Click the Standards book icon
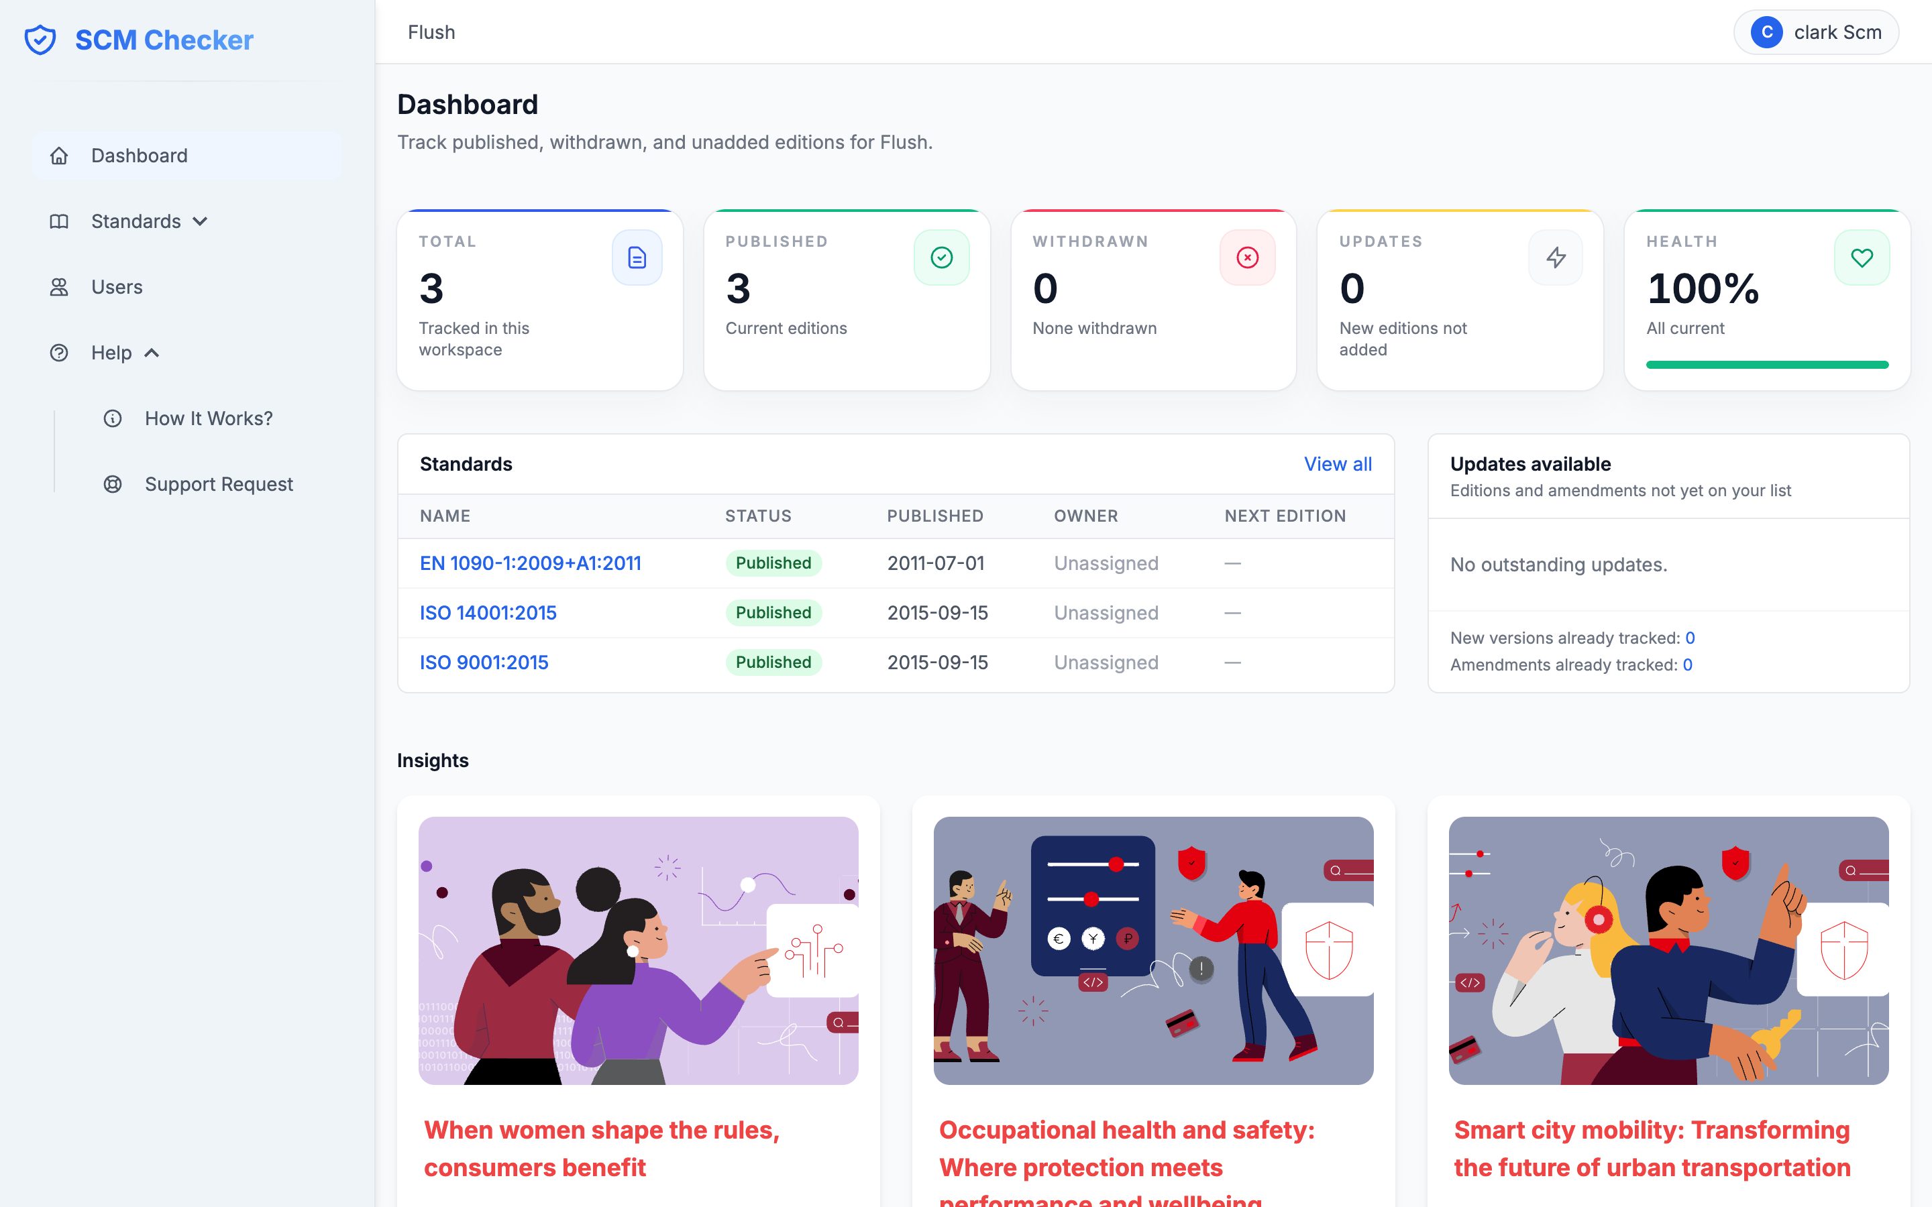Viewport: 1932px width, 1207px height. click(59, 221)
